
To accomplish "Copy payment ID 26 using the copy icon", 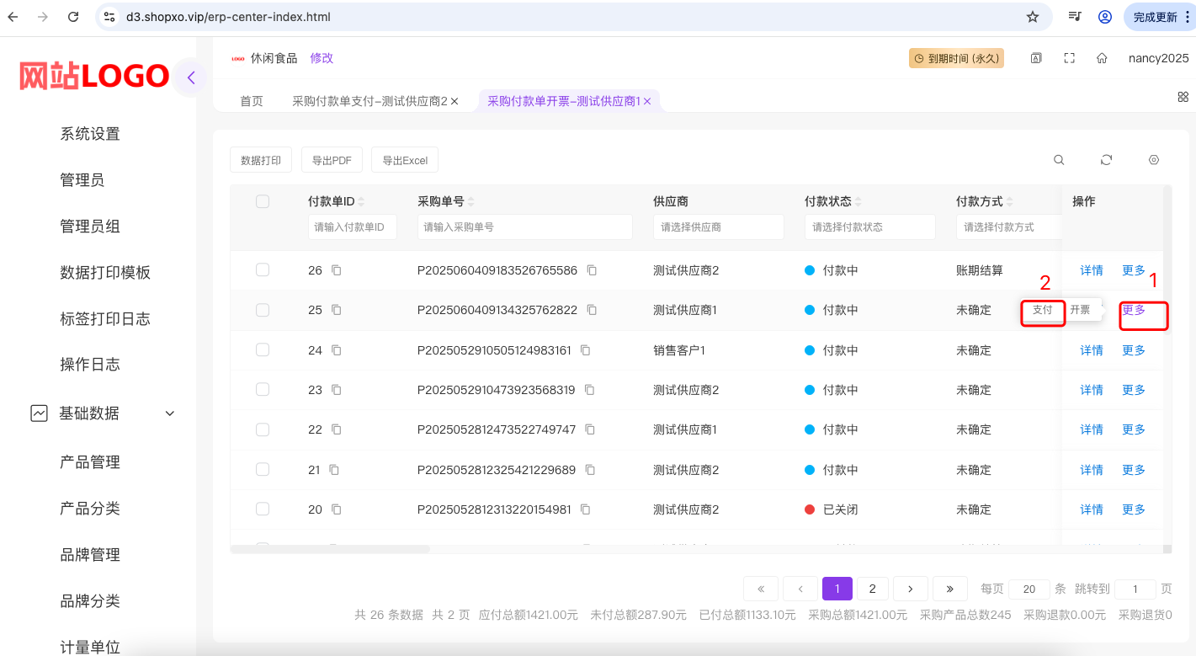I will (337, 270).
